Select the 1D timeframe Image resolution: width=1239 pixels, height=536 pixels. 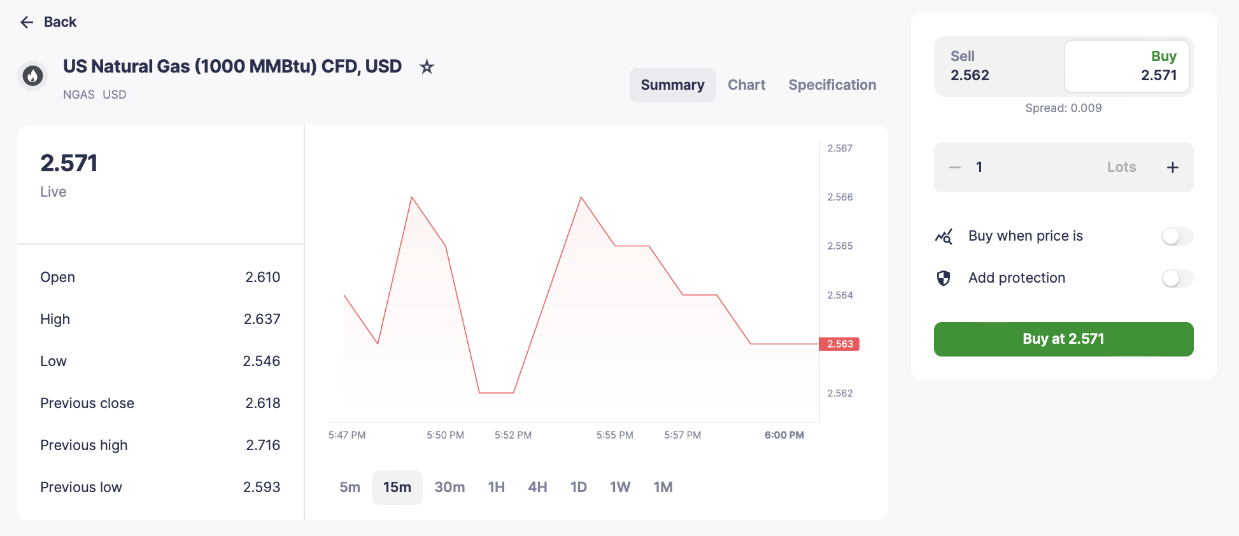point(579,488)
